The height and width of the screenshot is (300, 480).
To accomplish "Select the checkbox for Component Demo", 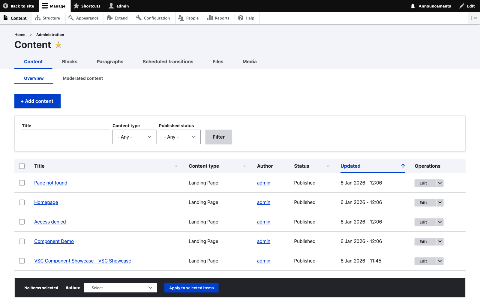I will point(22,241).
